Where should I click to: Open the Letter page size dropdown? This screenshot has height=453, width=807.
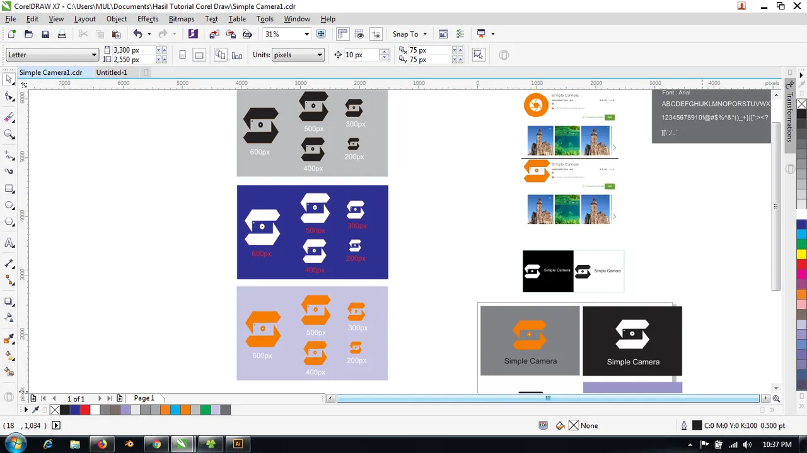click(94, 55)
